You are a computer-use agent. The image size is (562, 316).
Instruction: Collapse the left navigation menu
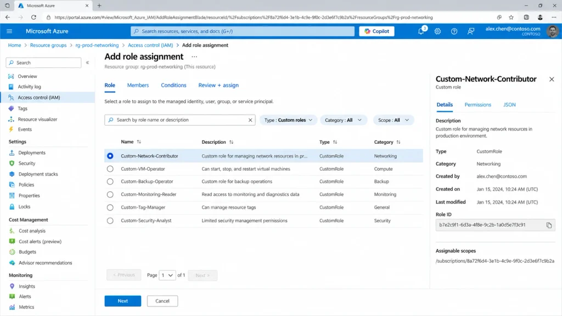tap(87, 63)
